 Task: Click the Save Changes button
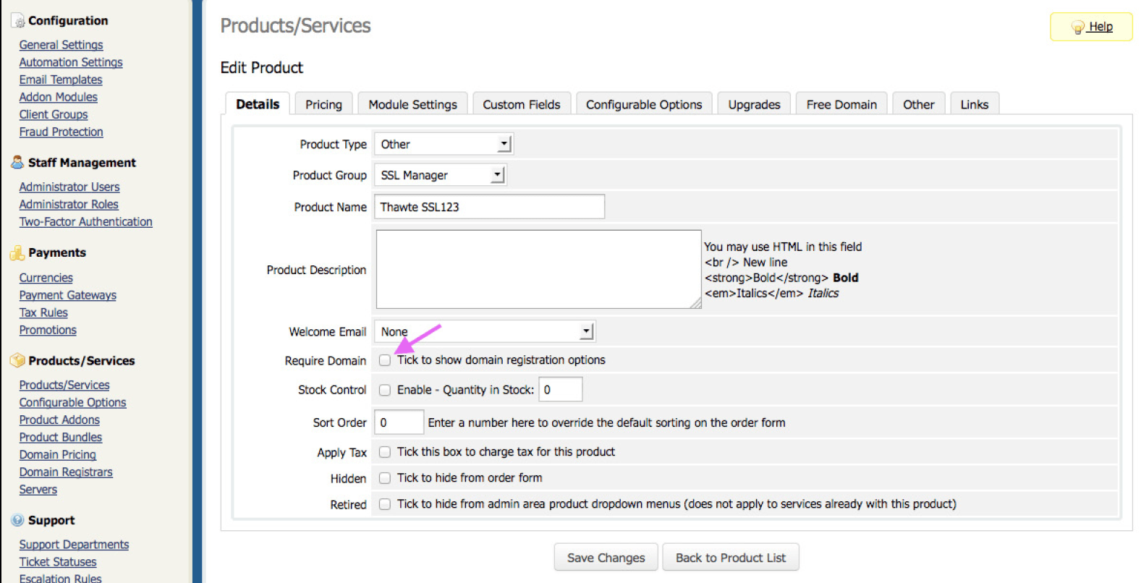[606, 558]
